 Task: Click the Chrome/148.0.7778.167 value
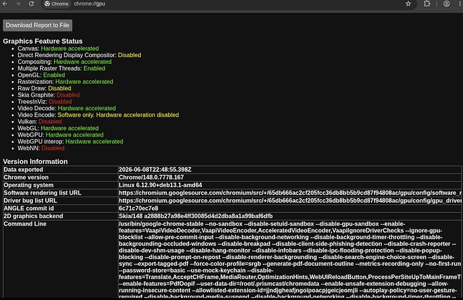tap(151, 177)
